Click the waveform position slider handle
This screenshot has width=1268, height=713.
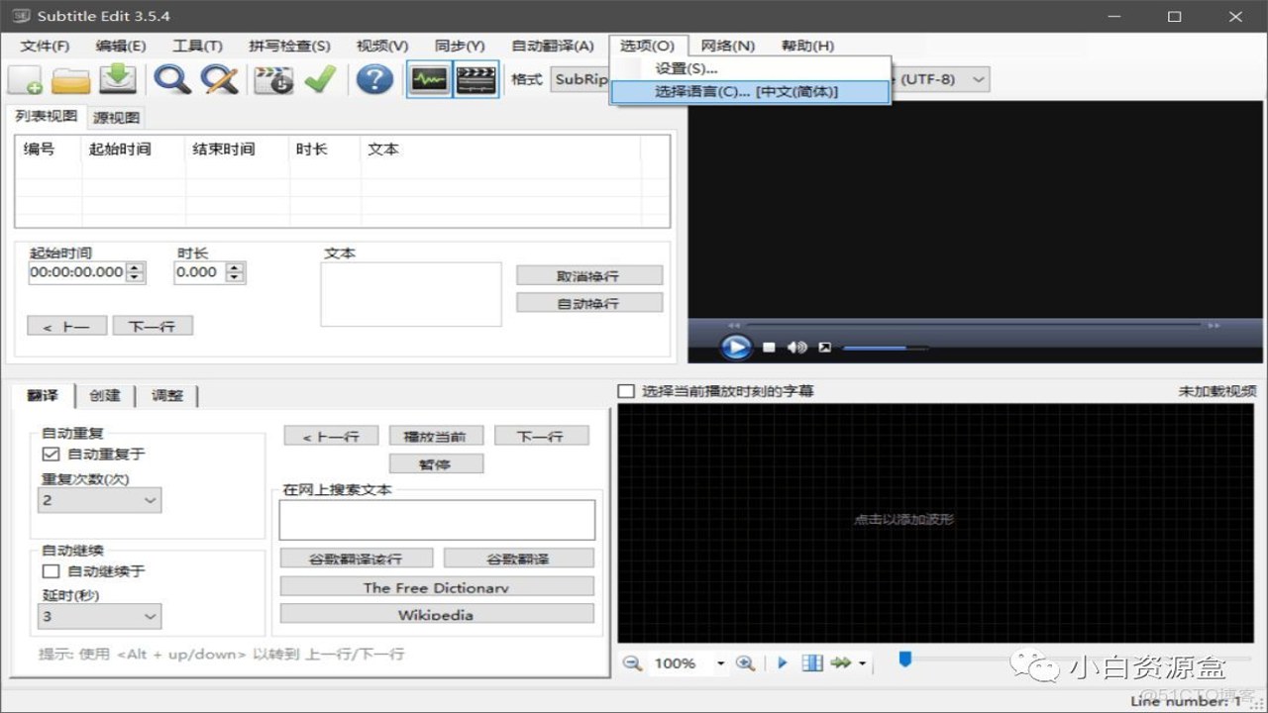pyautogui.click(x=904, y=660)
